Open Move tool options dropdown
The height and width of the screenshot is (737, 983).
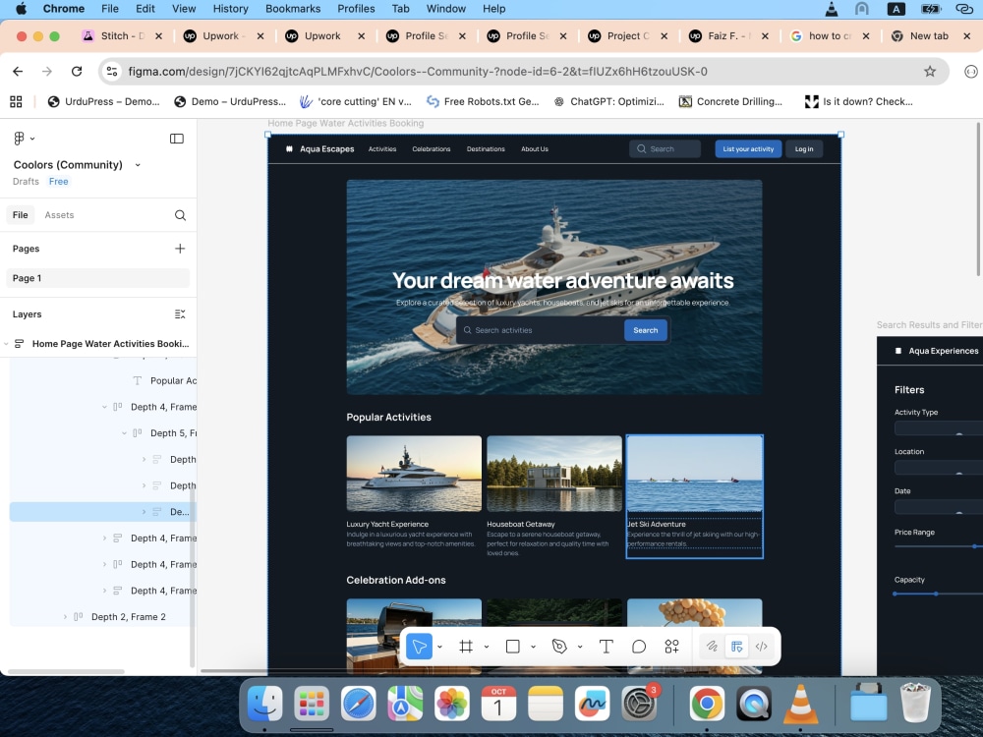pos(440,647)
